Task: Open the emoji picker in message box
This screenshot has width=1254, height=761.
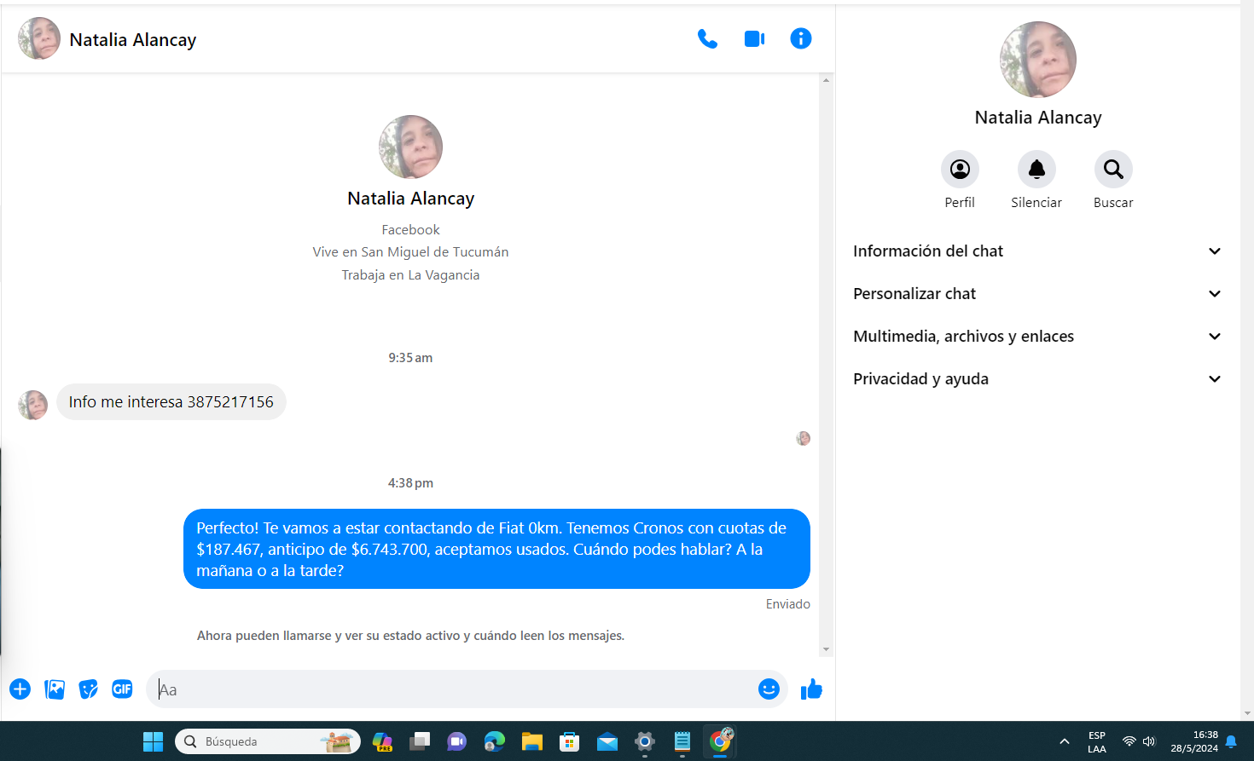Action: coord(769,689)
